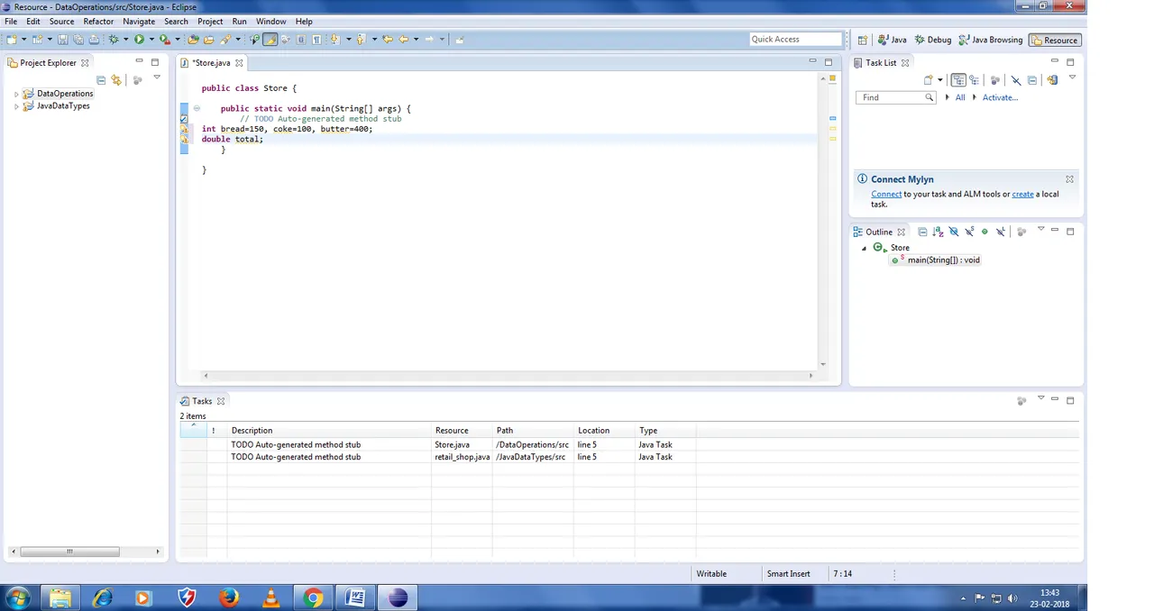Run the program with green play icon
The width and height of the screenshot is (1154, 611).
pyautogui.click(x=139, y=40)
